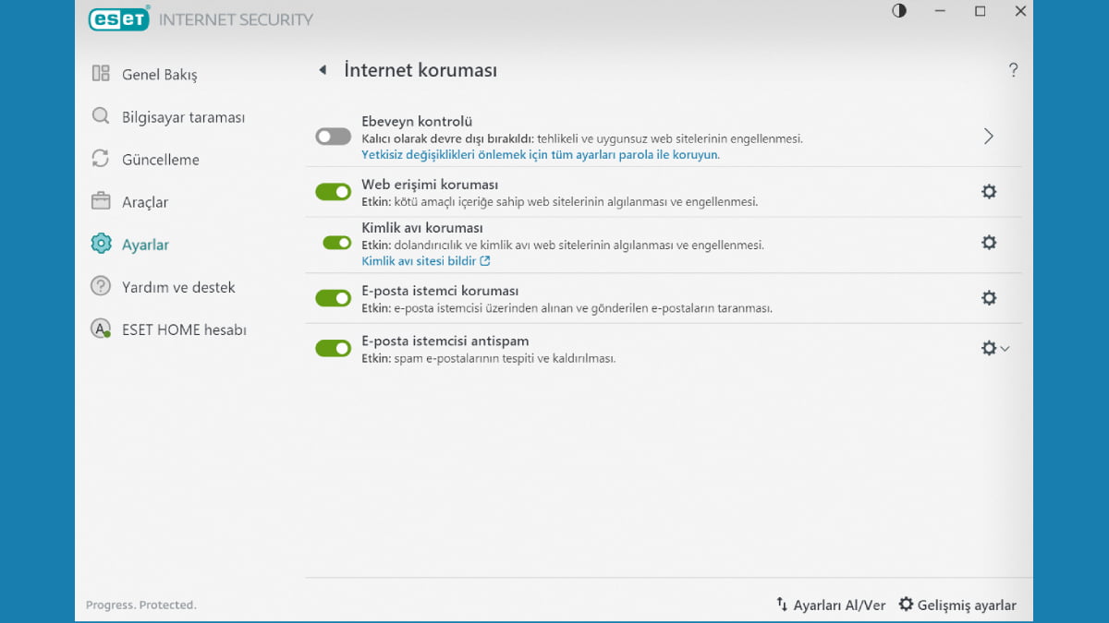
Task: Select Yardım ve destek in sidebar
Action: [100, 286]
